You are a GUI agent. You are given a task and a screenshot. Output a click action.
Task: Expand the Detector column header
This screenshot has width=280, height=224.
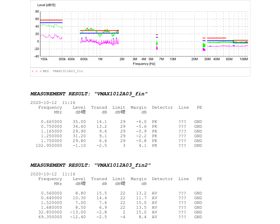coord(162,107)
